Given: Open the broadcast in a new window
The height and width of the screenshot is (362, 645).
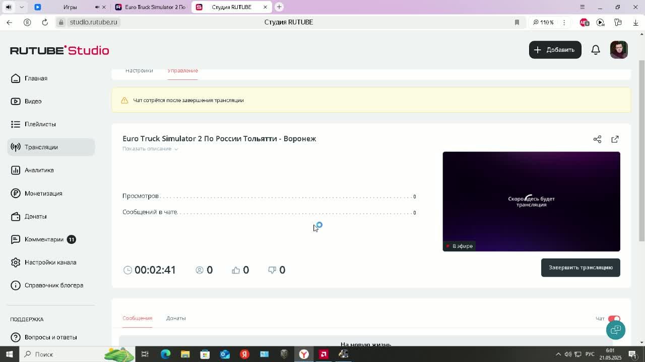Looking at the screenshot, I should point(615,139).
